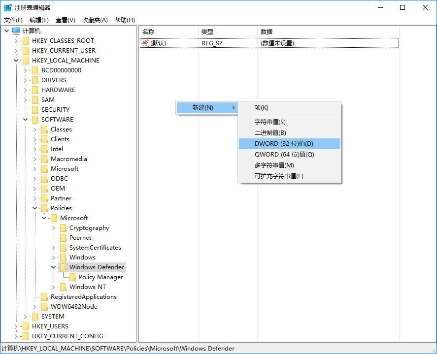Sort by the 名称 column header
This screenshot has width=437, height=354.
click(x=168, y=32)
